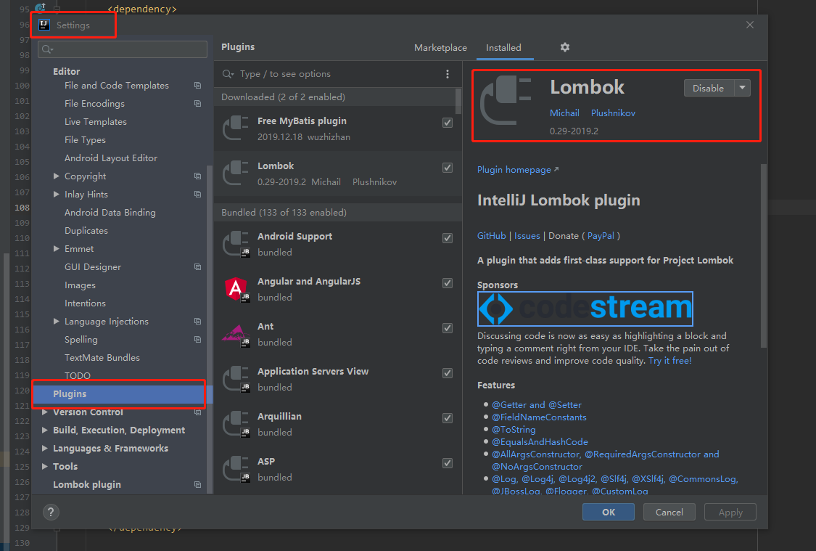
Task: Click the search magnifier icon in plugin search
Action: tap(228, 74)
